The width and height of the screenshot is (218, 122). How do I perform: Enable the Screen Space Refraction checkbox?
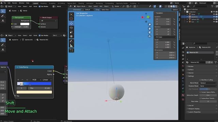[200, 92]
